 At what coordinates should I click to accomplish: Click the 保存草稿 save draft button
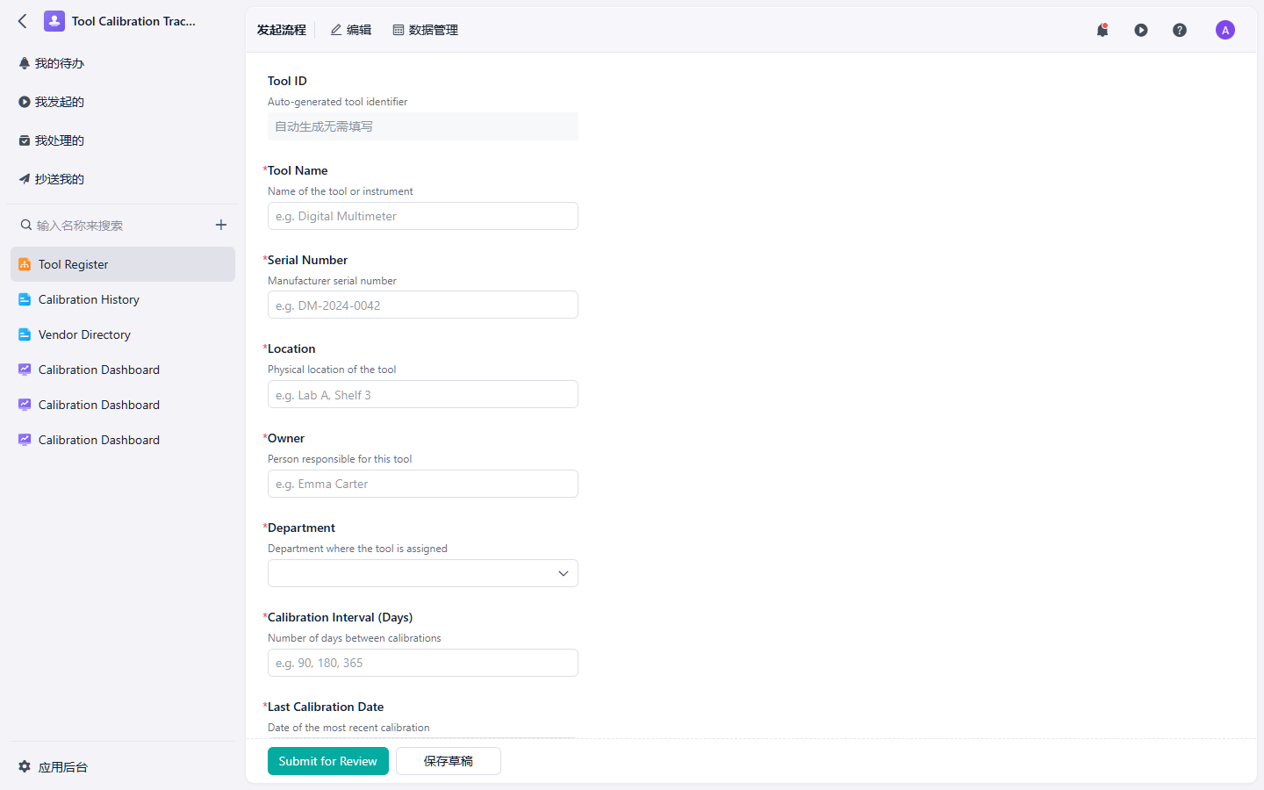[x=449, y=761]
